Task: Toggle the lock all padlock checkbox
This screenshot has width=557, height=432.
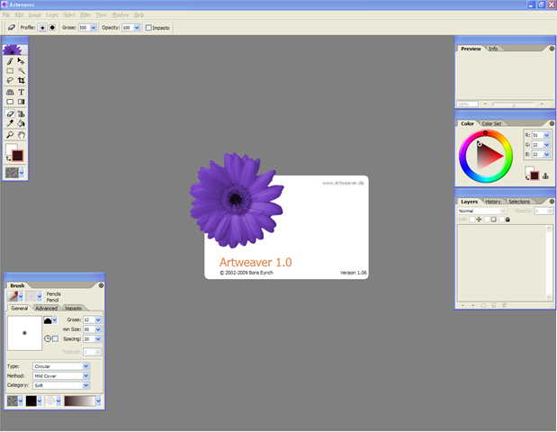Action: coord(501,220)
